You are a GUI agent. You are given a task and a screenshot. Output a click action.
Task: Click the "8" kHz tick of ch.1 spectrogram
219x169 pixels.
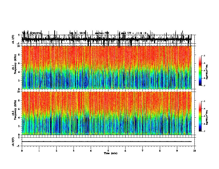click(x=19, y=55)
